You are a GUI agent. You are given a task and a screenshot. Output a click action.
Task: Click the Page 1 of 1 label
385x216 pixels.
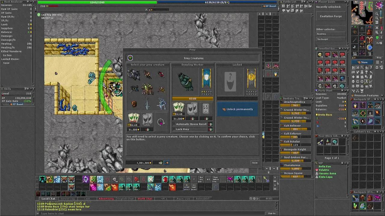[x=332, y=158]
